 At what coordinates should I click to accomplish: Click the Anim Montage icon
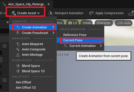(x=18, y=55)
